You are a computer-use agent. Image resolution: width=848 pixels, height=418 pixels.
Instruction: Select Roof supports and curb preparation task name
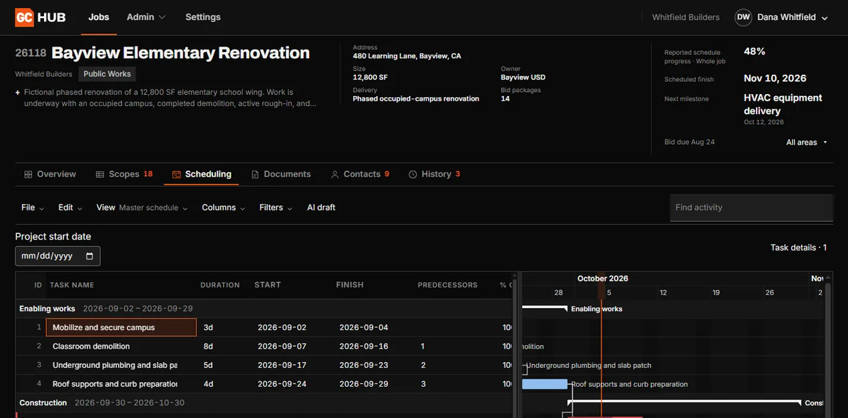click(x=115, y=384)
